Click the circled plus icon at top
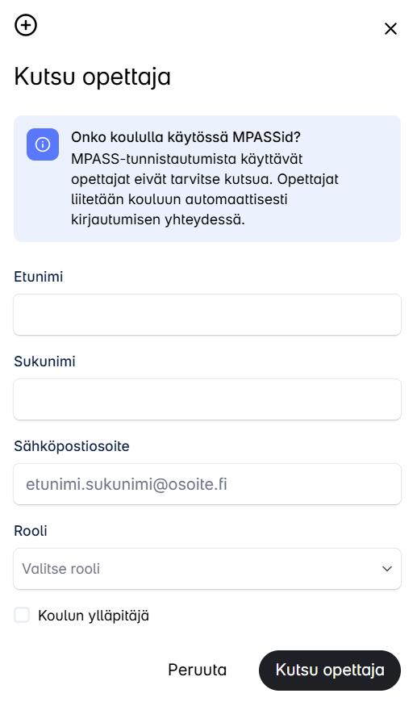The height and width of the screenshot is (706, 417). [26, 25]
